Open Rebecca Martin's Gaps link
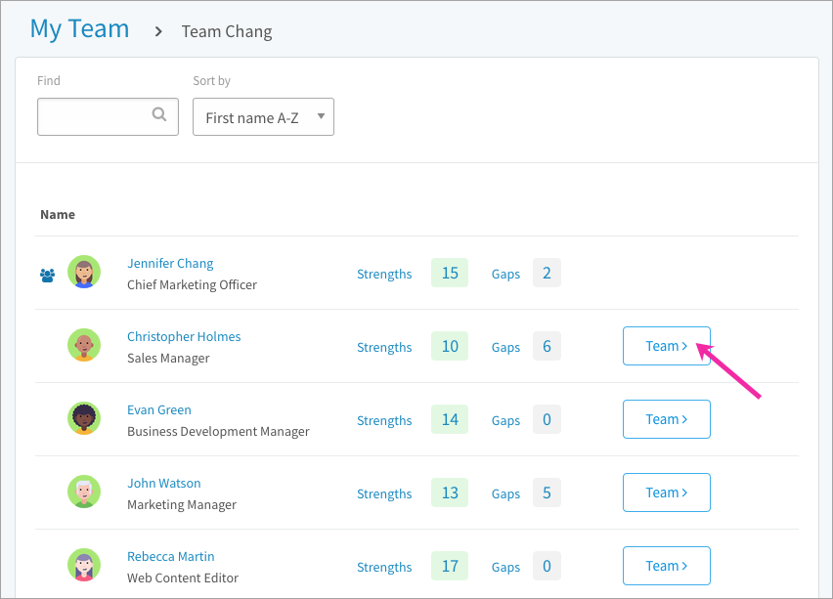This screenshot has width=833, height=599. 505,567
